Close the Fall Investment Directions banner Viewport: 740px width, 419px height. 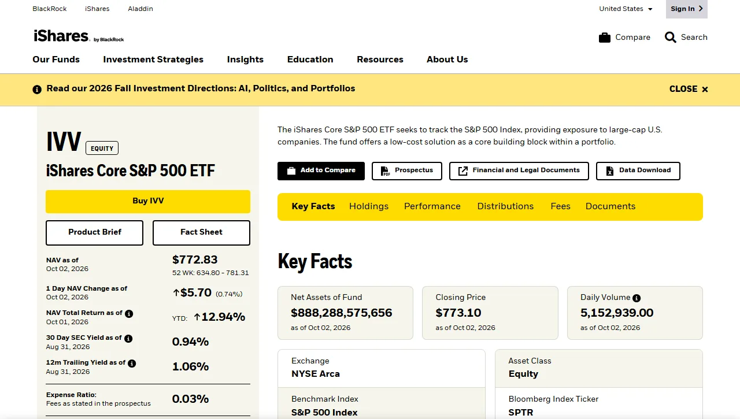tap(689, 89)
